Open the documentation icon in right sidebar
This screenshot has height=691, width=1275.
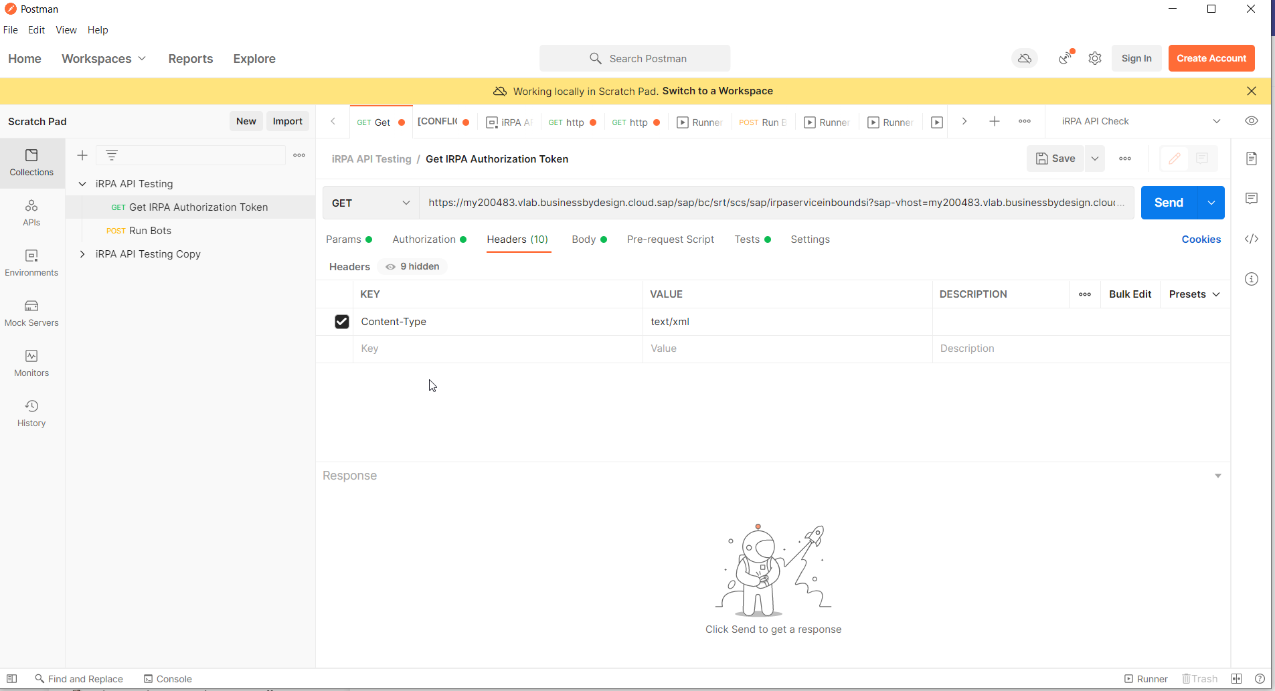point(1252,159)
